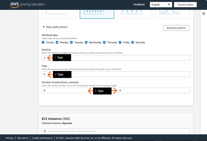Open the Feedback link
Image resolution: width=207 pixels, height=141 pixels.
(139, 5)
